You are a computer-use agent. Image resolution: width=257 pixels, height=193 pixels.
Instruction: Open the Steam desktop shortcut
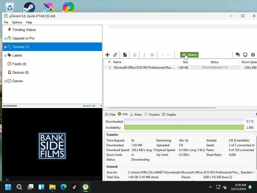pyautogui.click(x=29, y=7)
